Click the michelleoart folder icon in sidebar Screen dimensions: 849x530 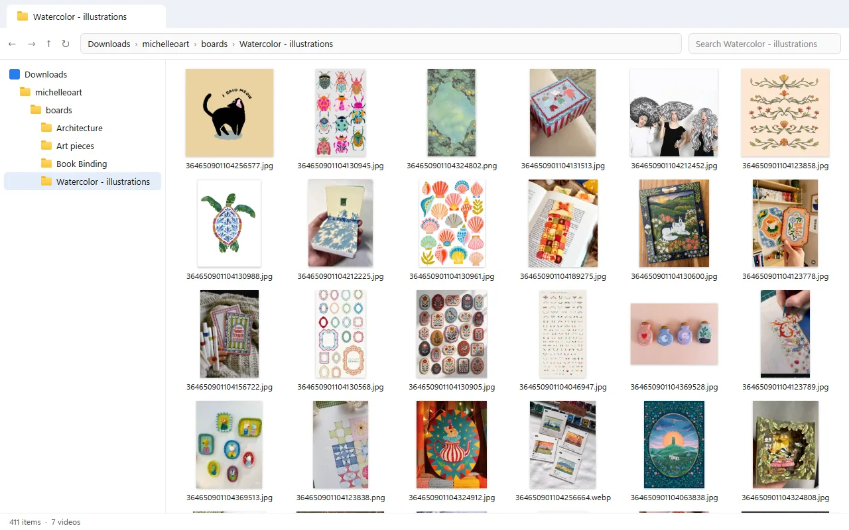[25, 92]
